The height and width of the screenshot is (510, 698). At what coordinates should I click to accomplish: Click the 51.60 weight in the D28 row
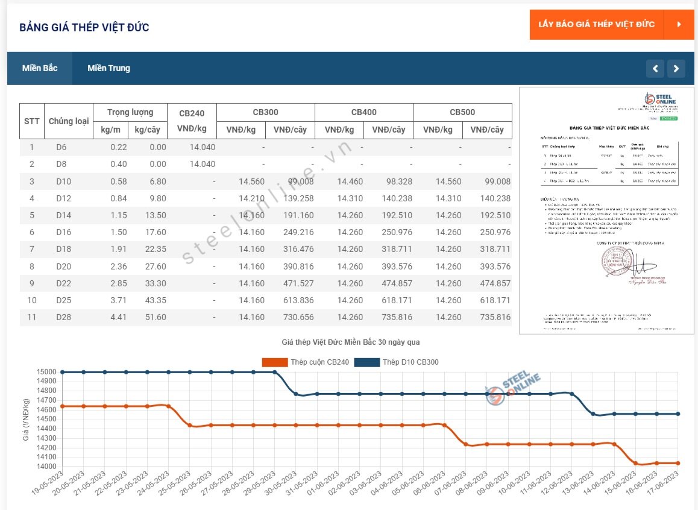pyautogui.click(x=156, y=317)
